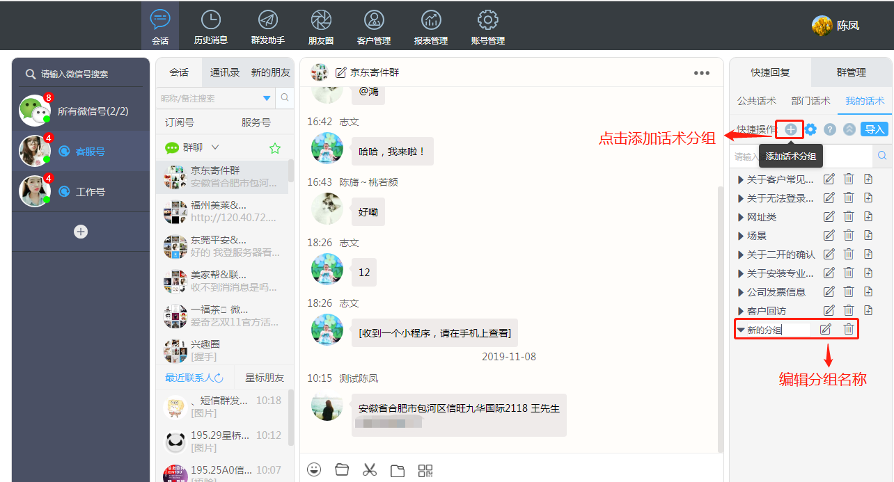Expand the 群聊 dropdown chevron
Screen dimensions: 894x482
coord(215,147)
